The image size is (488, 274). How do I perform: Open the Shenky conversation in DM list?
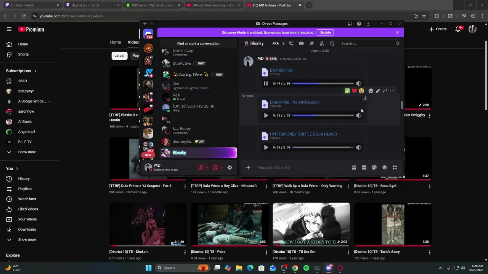click(x=198, y=153)
